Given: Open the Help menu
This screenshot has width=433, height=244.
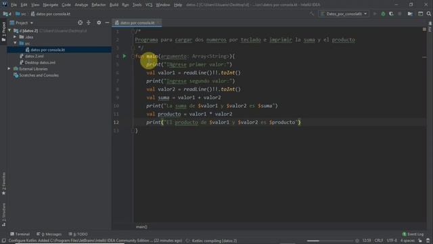Looking at the screenshot, I should pos(178,5).
